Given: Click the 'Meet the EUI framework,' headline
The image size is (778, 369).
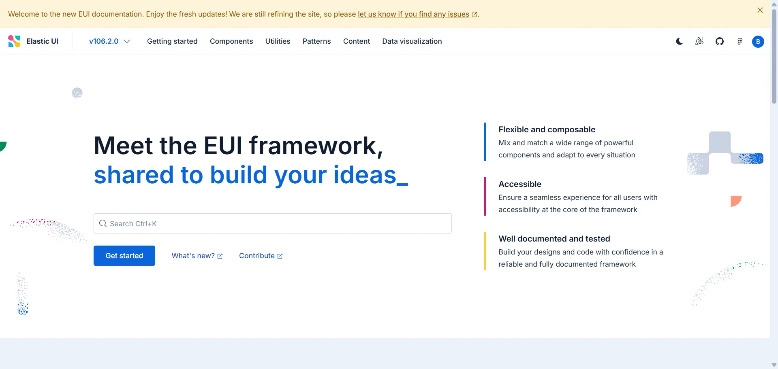Looking at the screenshot, I should click(x=238, y=146).
